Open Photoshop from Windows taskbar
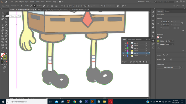The image size is (186, 104). (x=87, y=101)
